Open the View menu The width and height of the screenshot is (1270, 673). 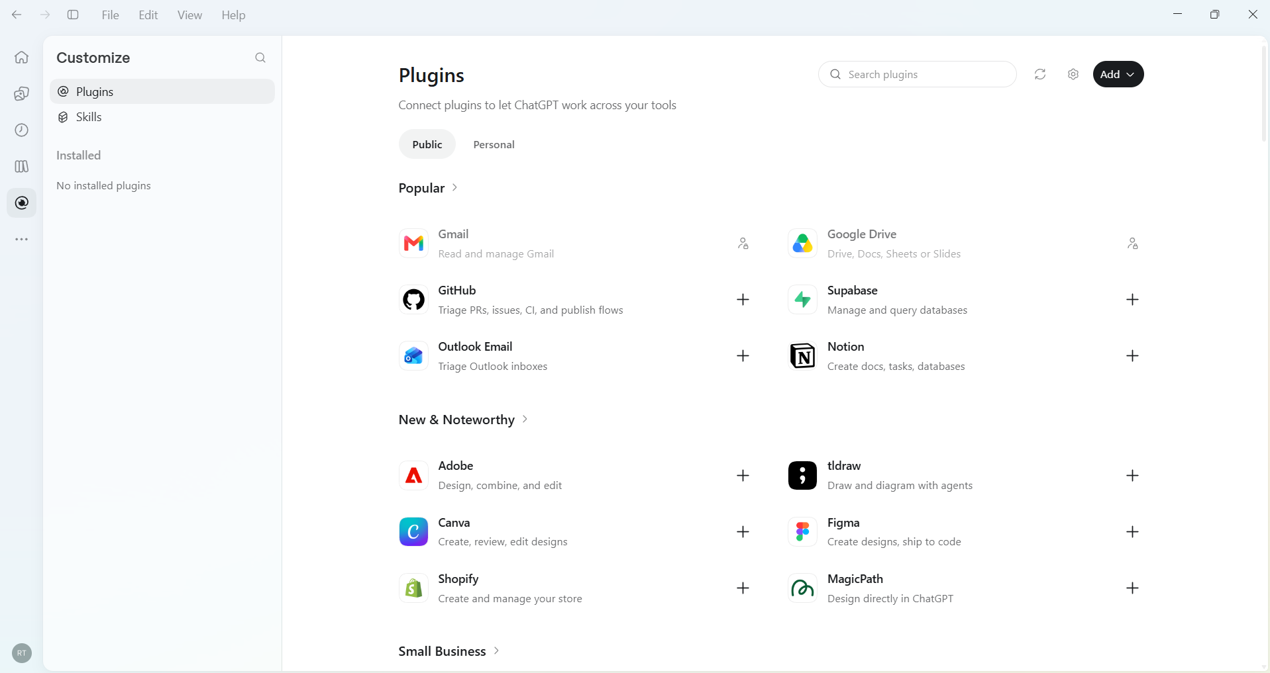point(189,15)
